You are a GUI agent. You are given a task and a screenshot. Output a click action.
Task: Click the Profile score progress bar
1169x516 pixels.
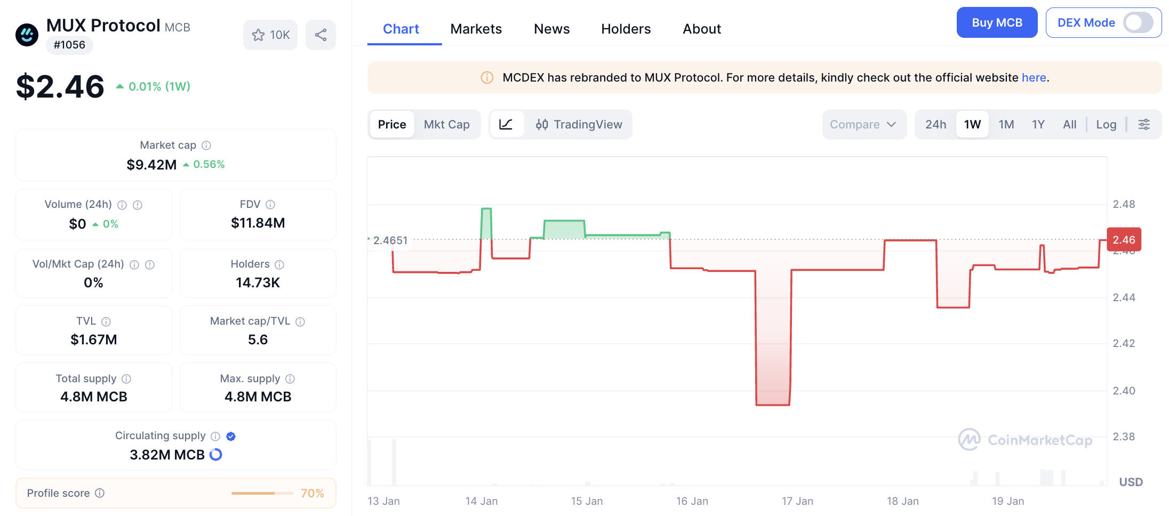pos(262,493)
